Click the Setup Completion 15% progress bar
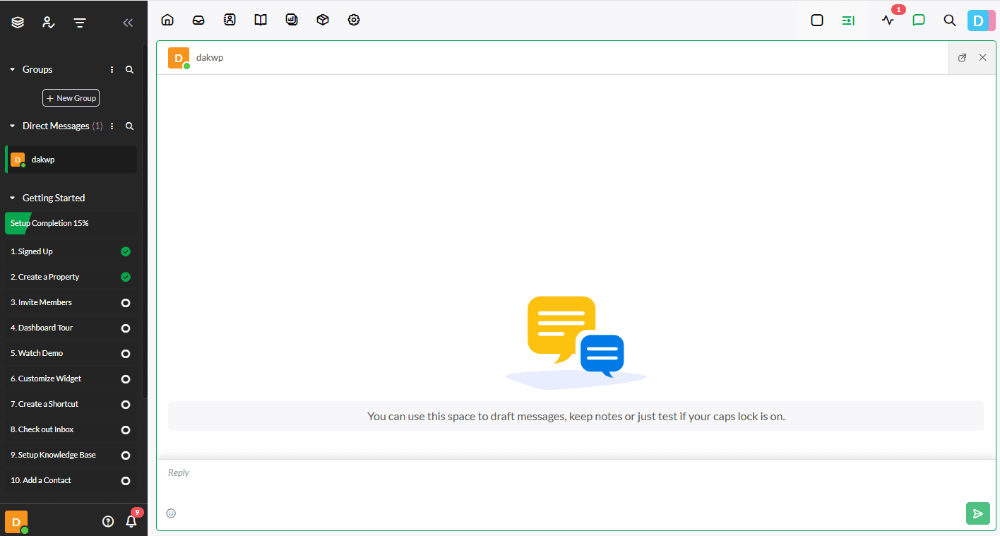This screenshot has width=1000, height=536. tap(49, 223)
